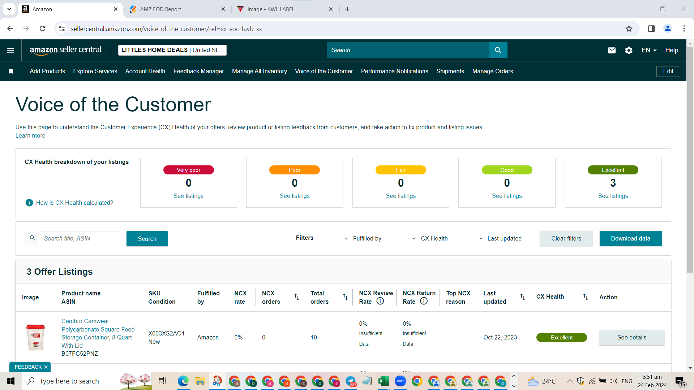The width and height of the screenshot is (694, 390).
Task: Open the tab search chevron in Chrome
Action: pyautogui.click(x=9, y=9)
